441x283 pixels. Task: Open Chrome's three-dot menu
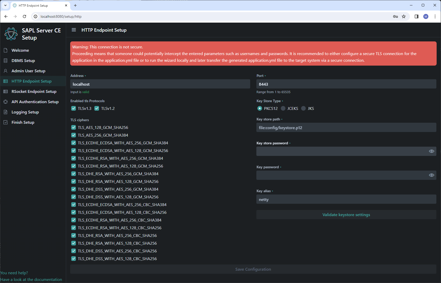[x=435, y=16]
